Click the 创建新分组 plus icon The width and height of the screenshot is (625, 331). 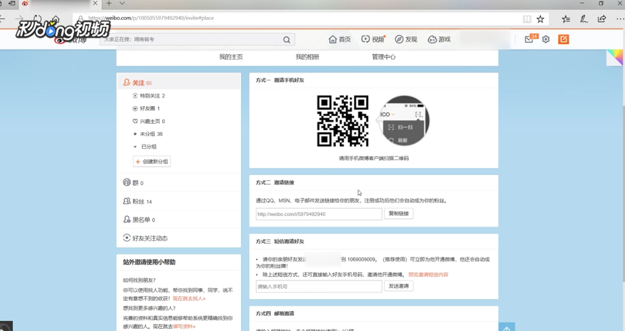(x=138, y=162)
